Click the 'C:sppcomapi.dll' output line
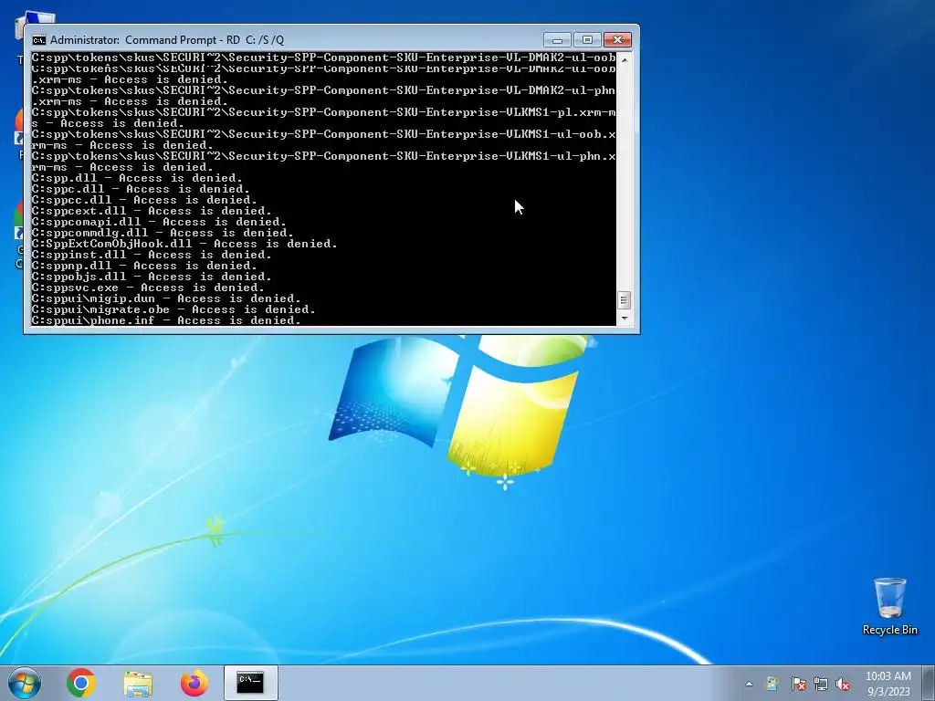935x701 pixels. tap(159, 222)
